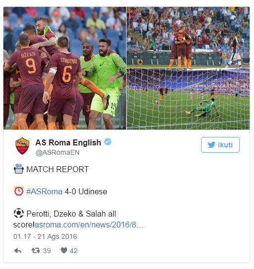Click the blue verified badge

coord(108,142)
